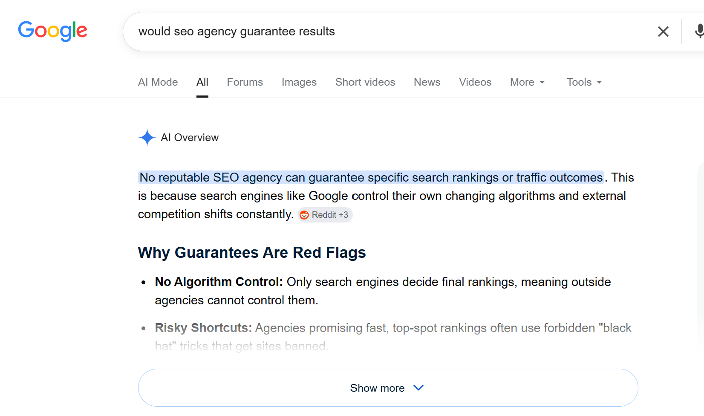Image resolution: width=704 pixels, height=416 pixels.
Task: View the Videos tab
Action: pyautogui.click(x=475, y=82)
